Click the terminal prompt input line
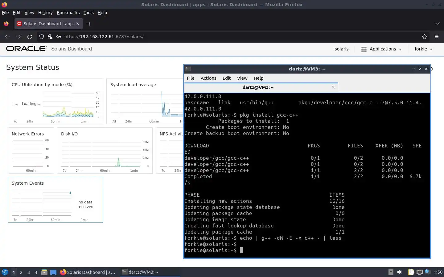 (307, 250)
